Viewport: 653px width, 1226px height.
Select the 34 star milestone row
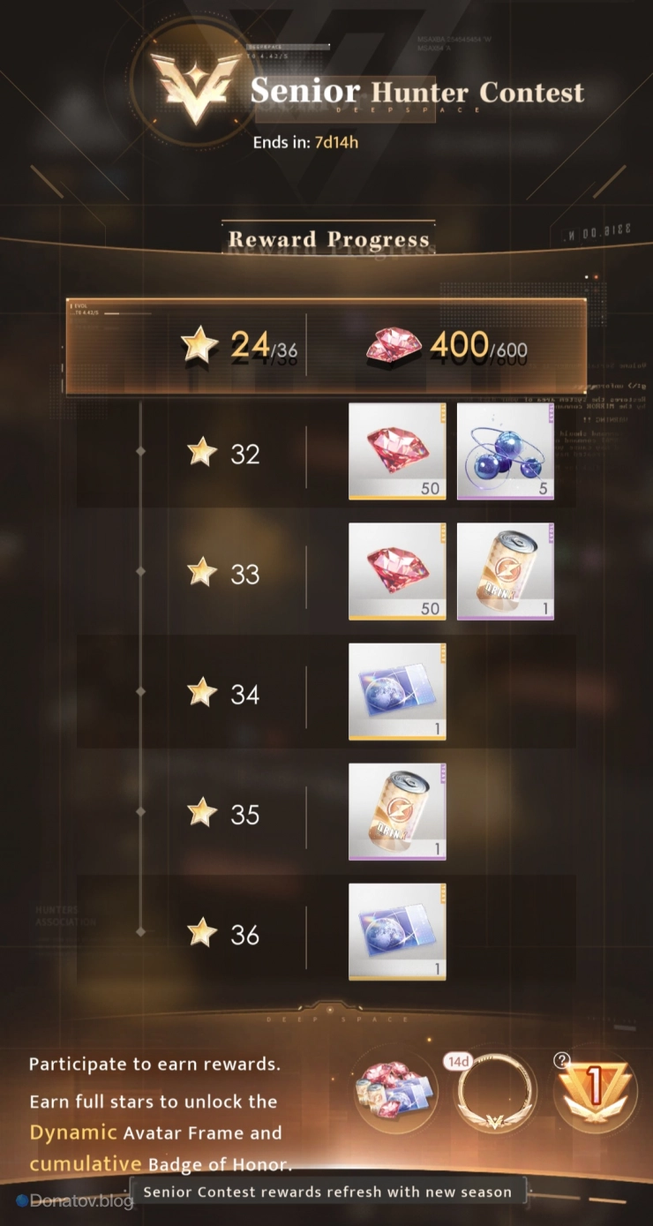click(x=326, y=694)
